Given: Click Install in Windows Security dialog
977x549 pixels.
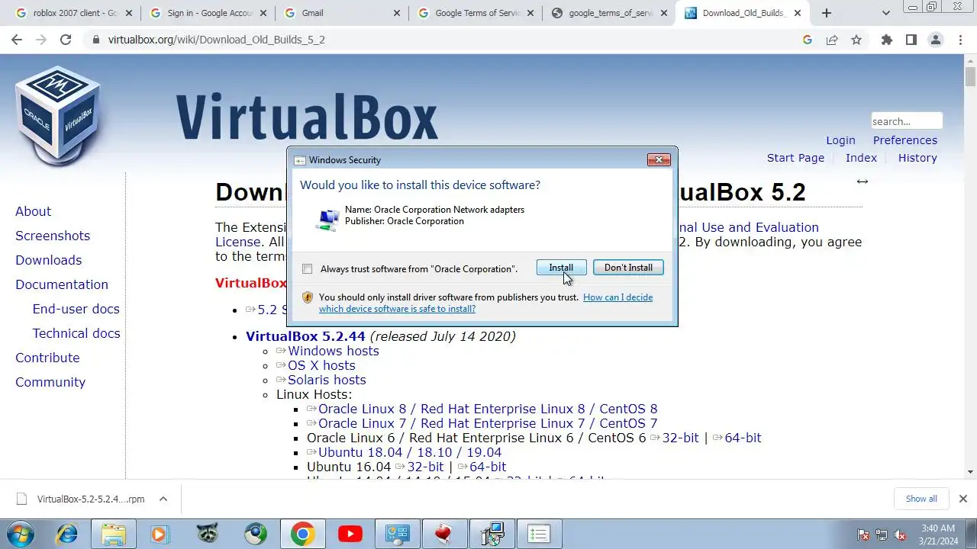Looking at the screenshot, I should point(561,268).
